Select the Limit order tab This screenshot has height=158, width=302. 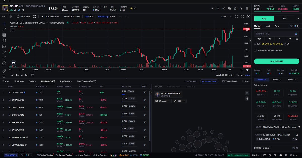(268, 26)
